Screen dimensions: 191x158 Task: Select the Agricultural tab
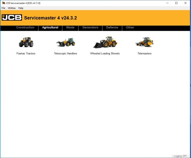coord(50,28)
